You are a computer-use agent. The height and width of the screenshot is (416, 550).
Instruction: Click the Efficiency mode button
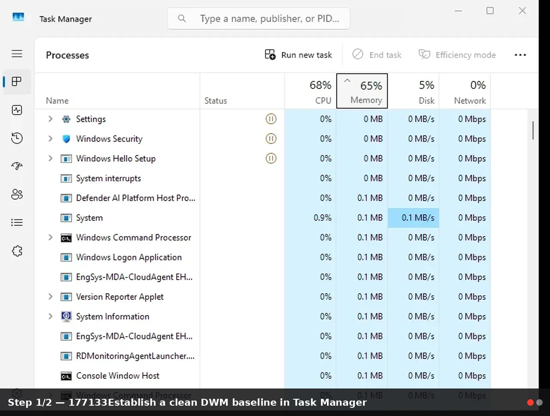coord(457,55)
